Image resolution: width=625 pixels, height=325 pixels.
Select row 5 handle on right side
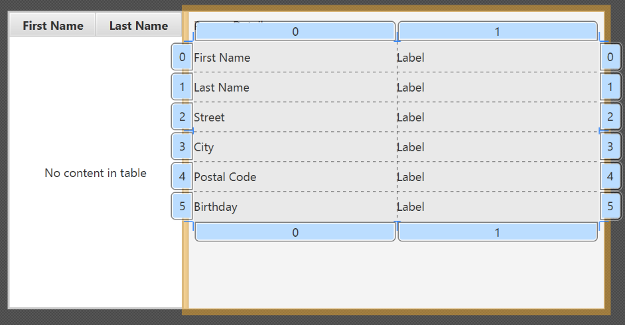(610, 206)
